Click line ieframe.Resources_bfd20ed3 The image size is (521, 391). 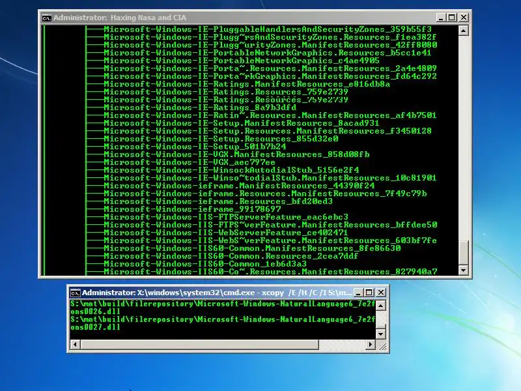coord(218,201)
